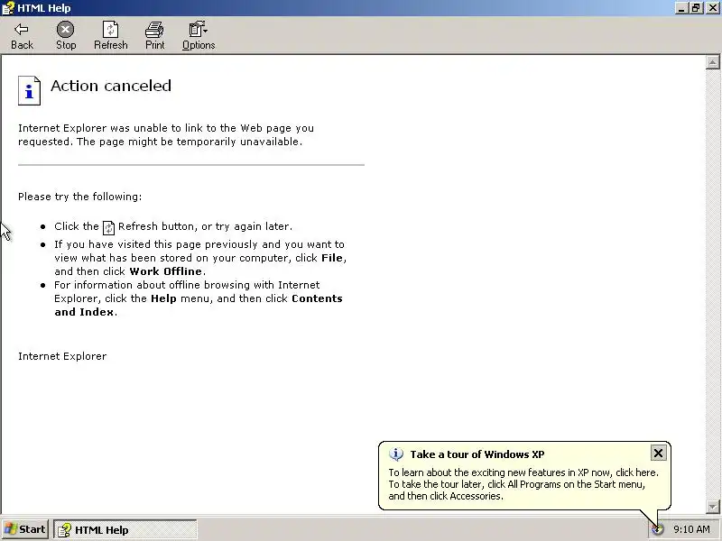Close the HTML Help window
The height and width of the screenshot is (541, 722).
[x=711, y=8]
